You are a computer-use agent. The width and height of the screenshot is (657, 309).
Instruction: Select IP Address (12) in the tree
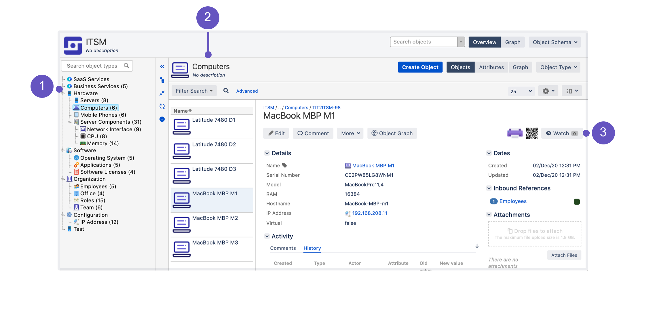(x=99, y=222)
